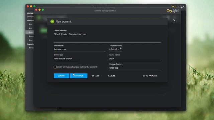
Task: Click the COMMIT button
Action: [62, 76]
